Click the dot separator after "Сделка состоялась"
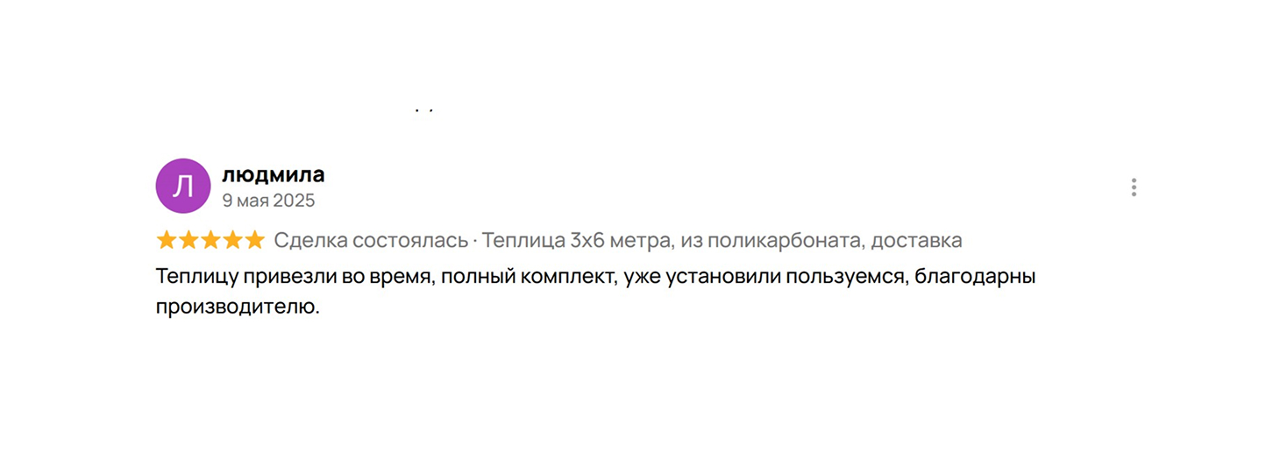Screen dimensions: 1280x473 point(475,240)
